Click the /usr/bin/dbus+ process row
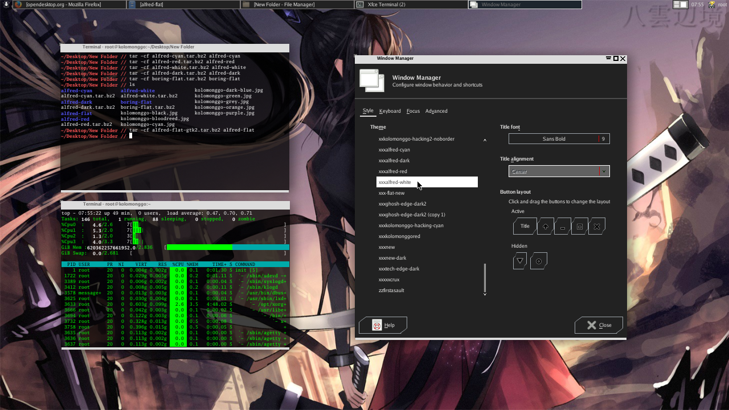Image resolution: width=729 pixels, height=410 pixels. tap(175, 293)
